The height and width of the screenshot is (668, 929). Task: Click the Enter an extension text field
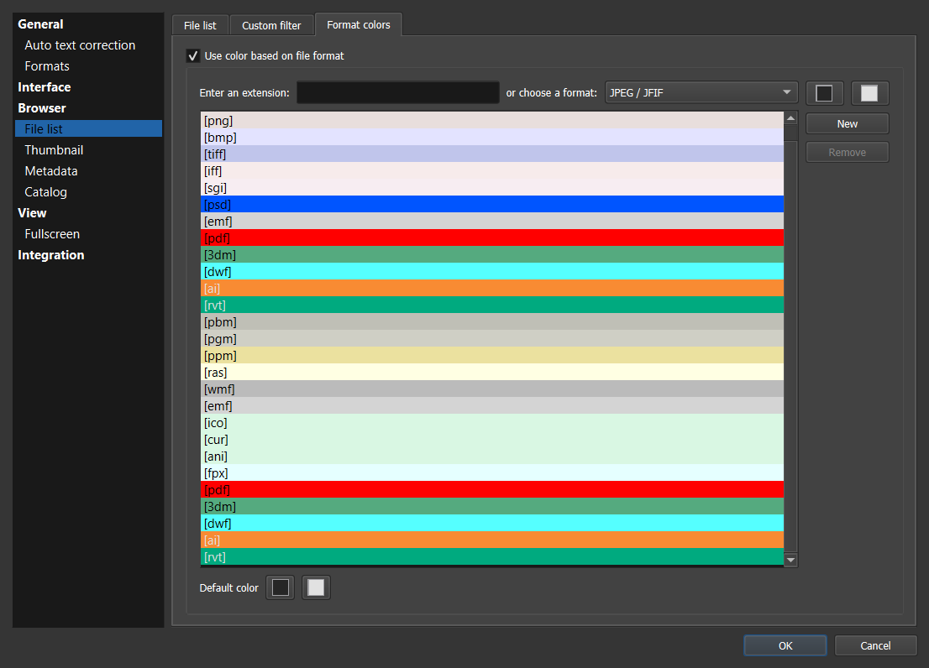click(398, 92)
